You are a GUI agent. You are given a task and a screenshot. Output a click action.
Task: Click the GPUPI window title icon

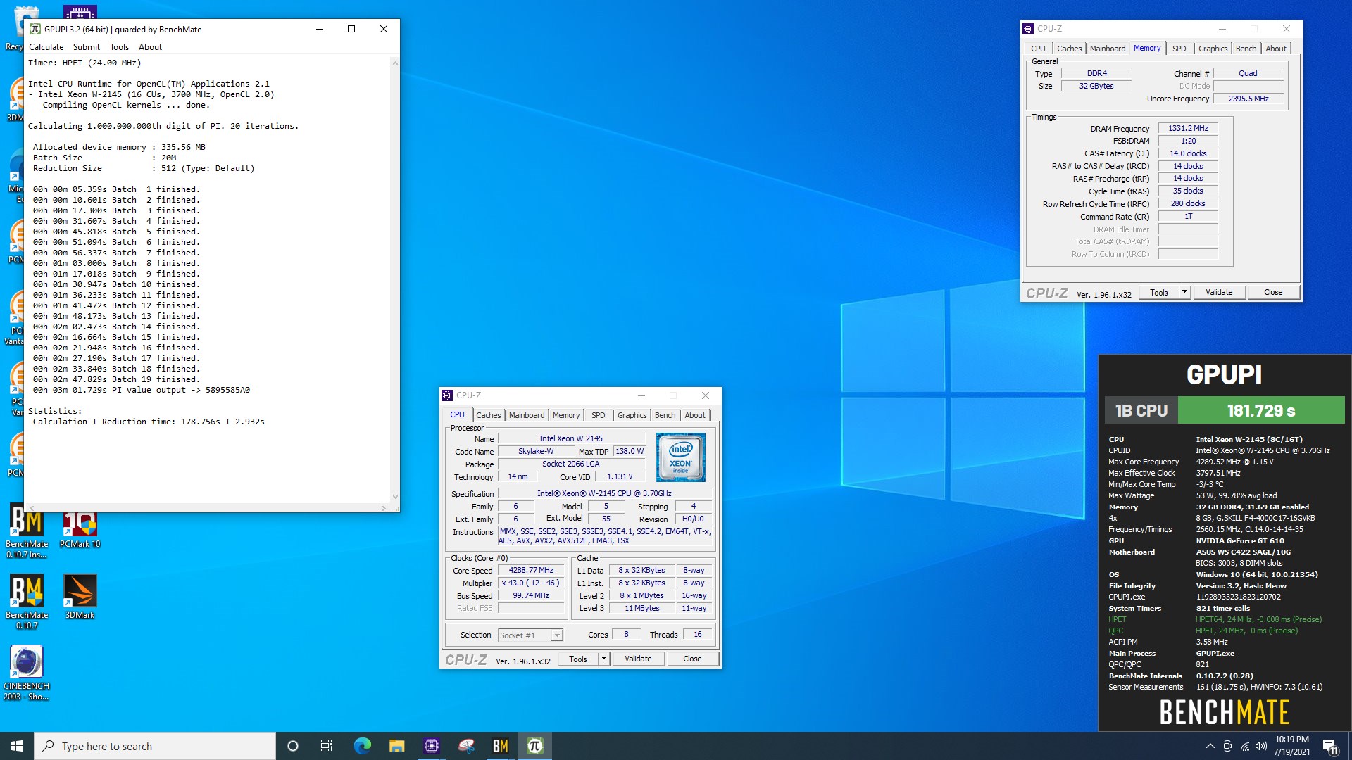coord(35,29)
